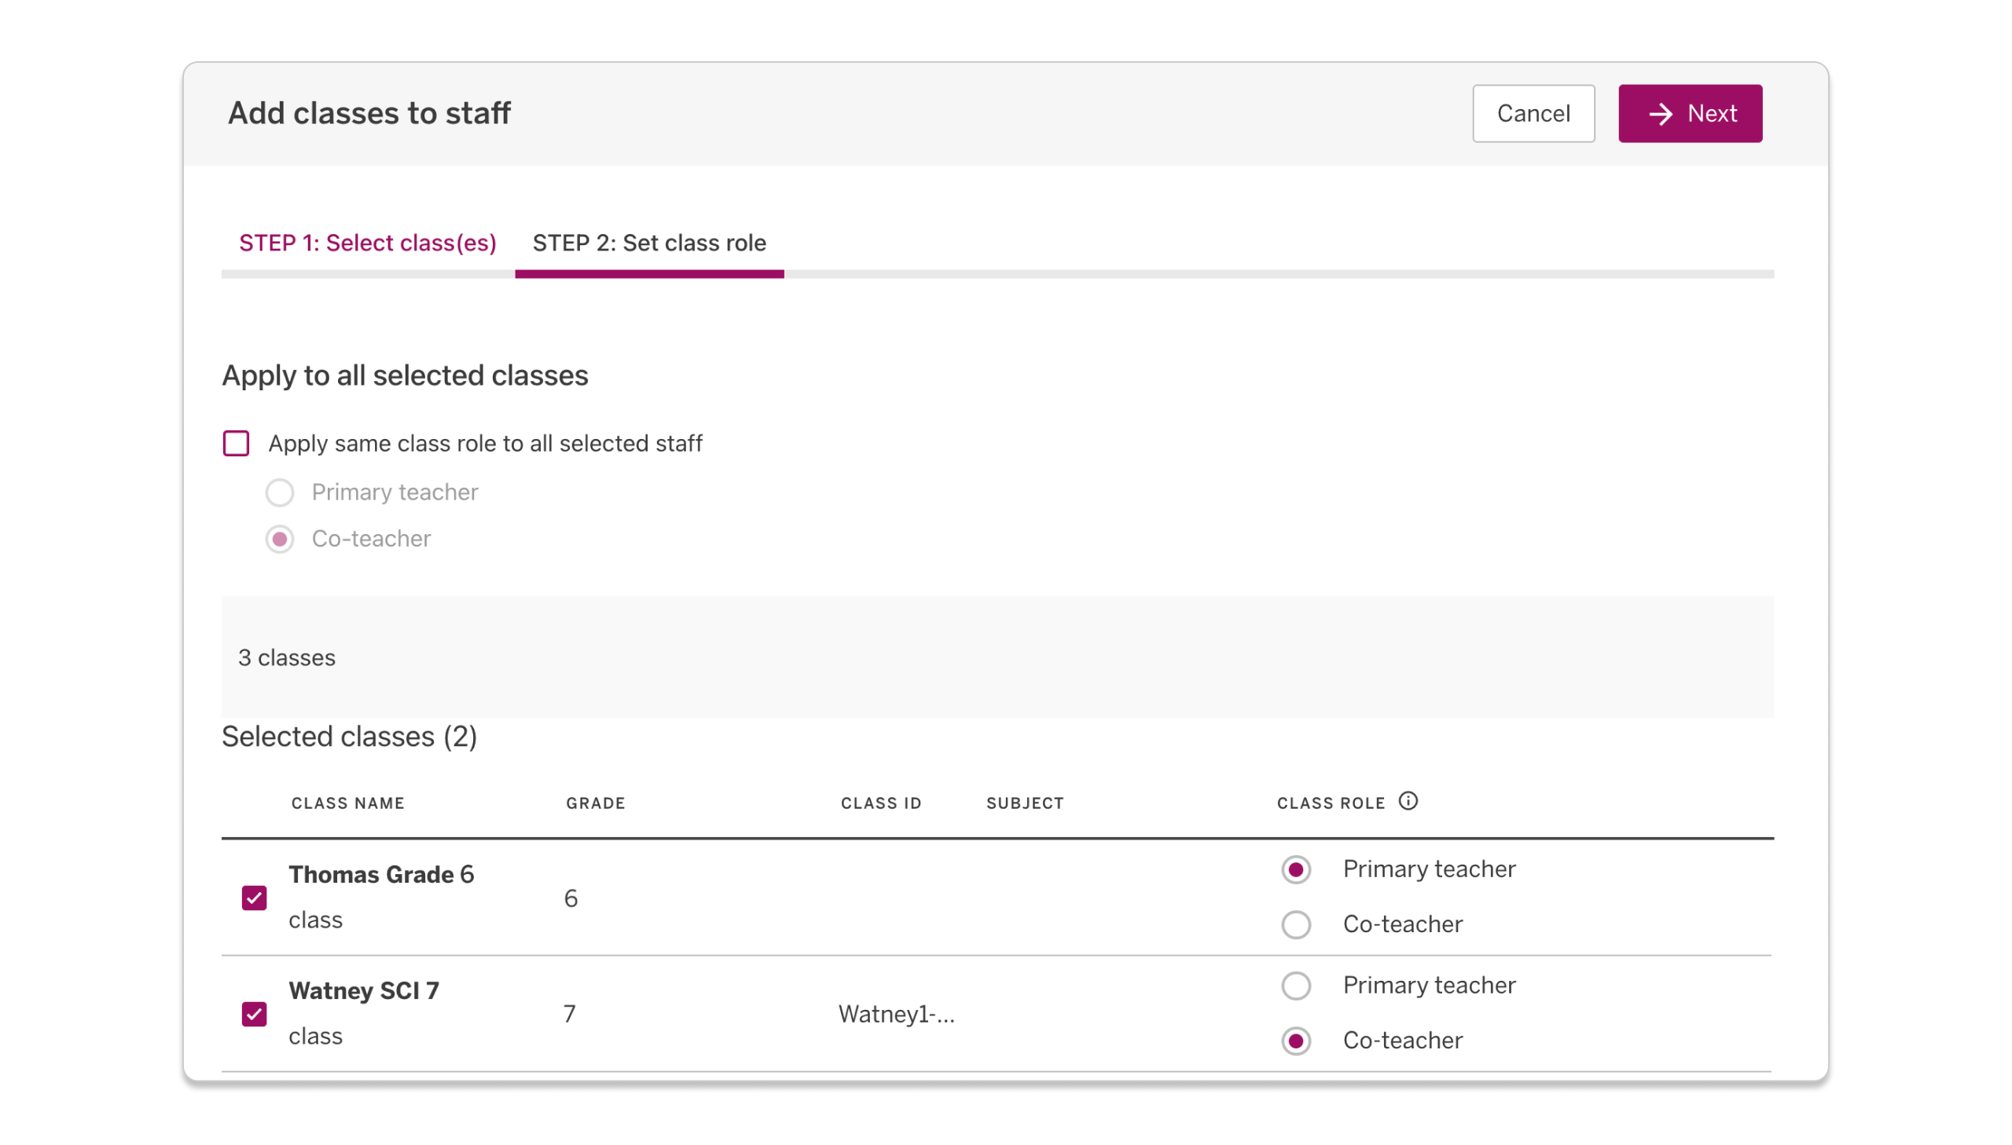The width and height of the screenshot is (2012, 1145).
Task: Select the STEP 2: Set class role tab
Action: (x=649, y=243)
